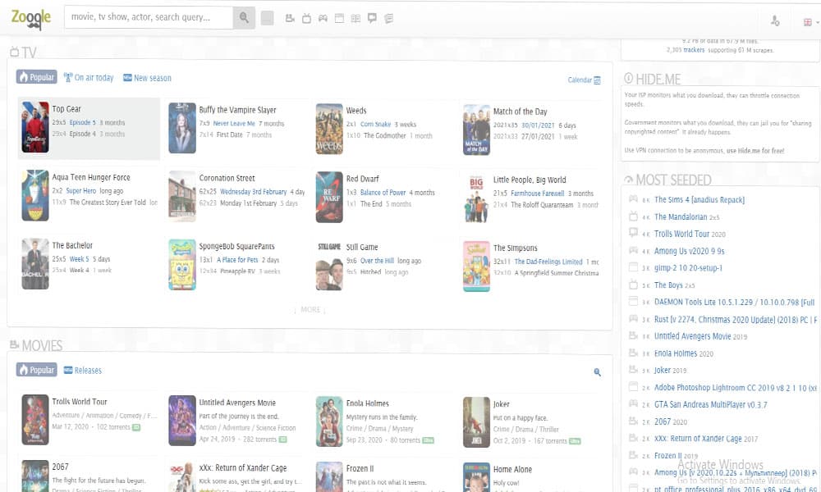Click the movie search magnifier in Movies panel

[598, 372]
